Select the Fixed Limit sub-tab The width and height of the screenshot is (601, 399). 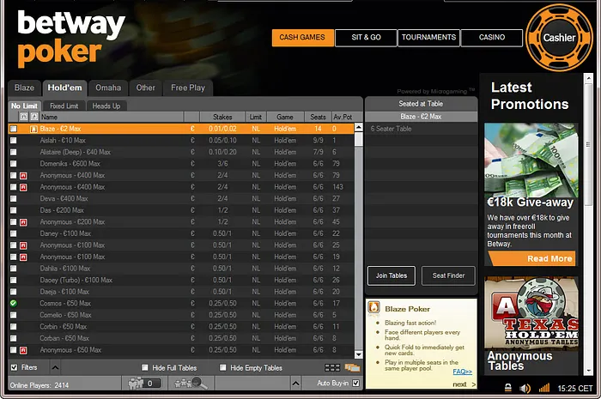pos(64,106)
